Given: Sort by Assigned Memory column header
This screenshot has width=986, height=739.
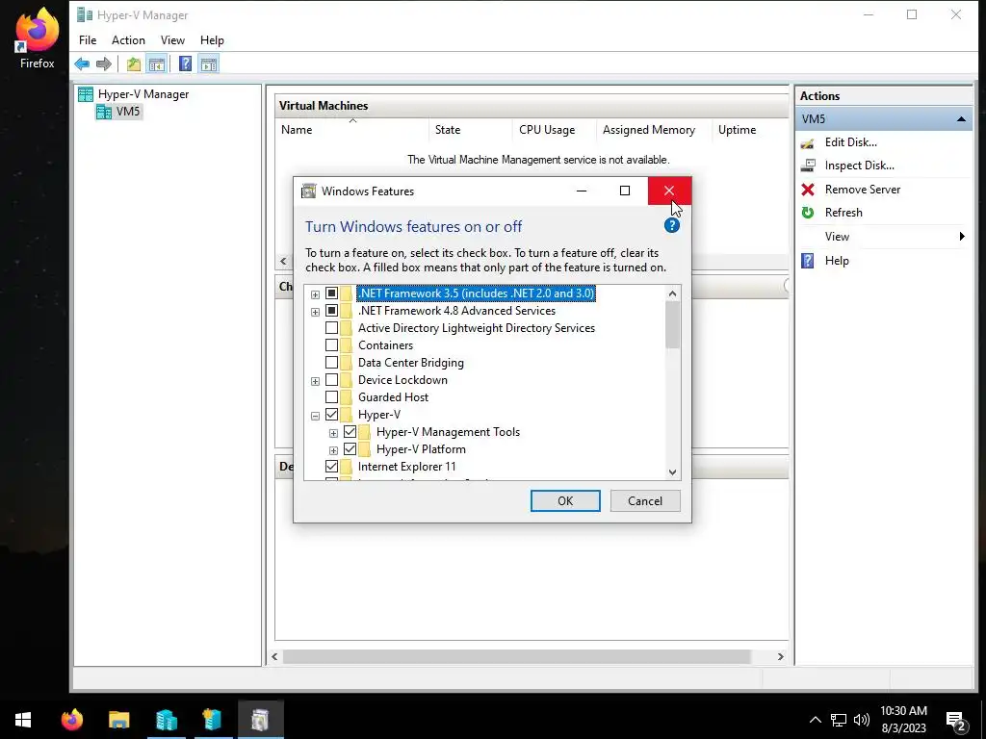Looking at the screenshot, I should pos(654,130).
